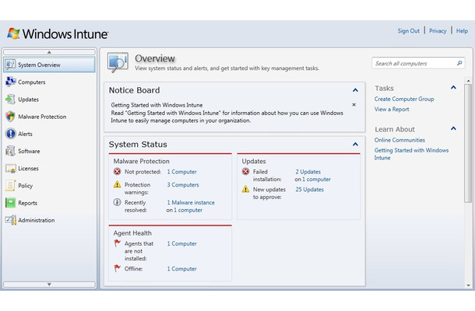Select System Overview in navigation

click(39, 65)
